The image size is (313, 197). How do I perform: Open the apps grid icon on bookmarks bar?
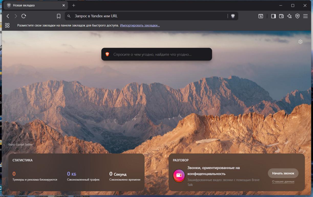(7, 25)
